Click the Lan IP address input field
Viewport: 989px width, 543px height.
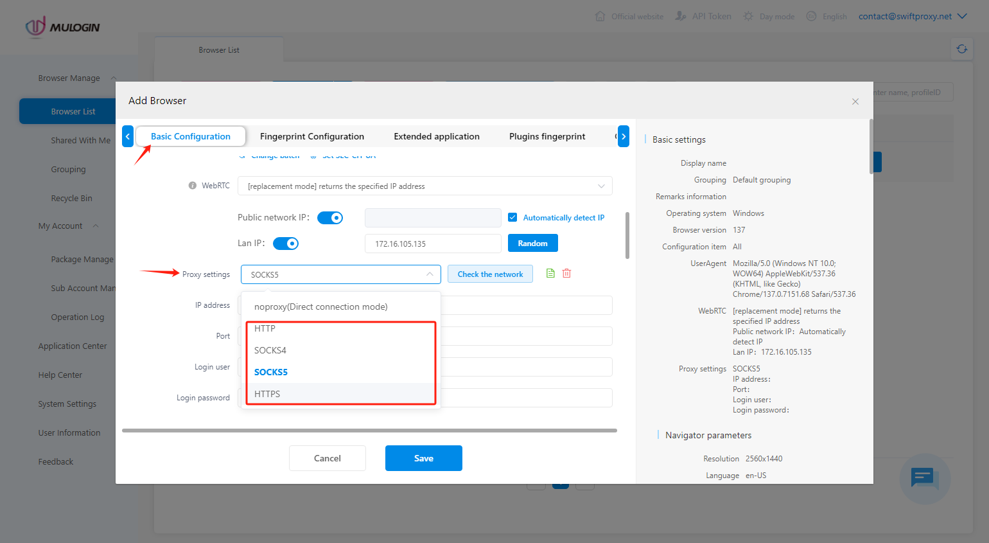432,244
